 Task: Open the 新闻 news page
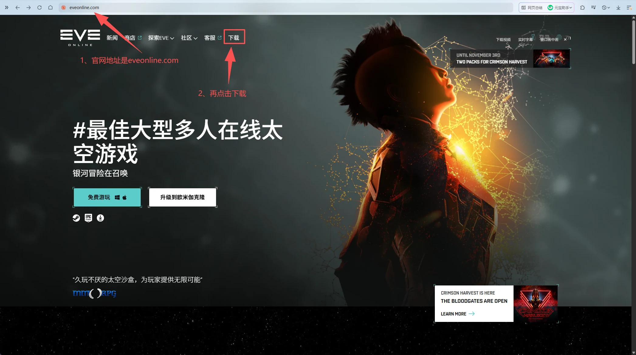[112, 38]
